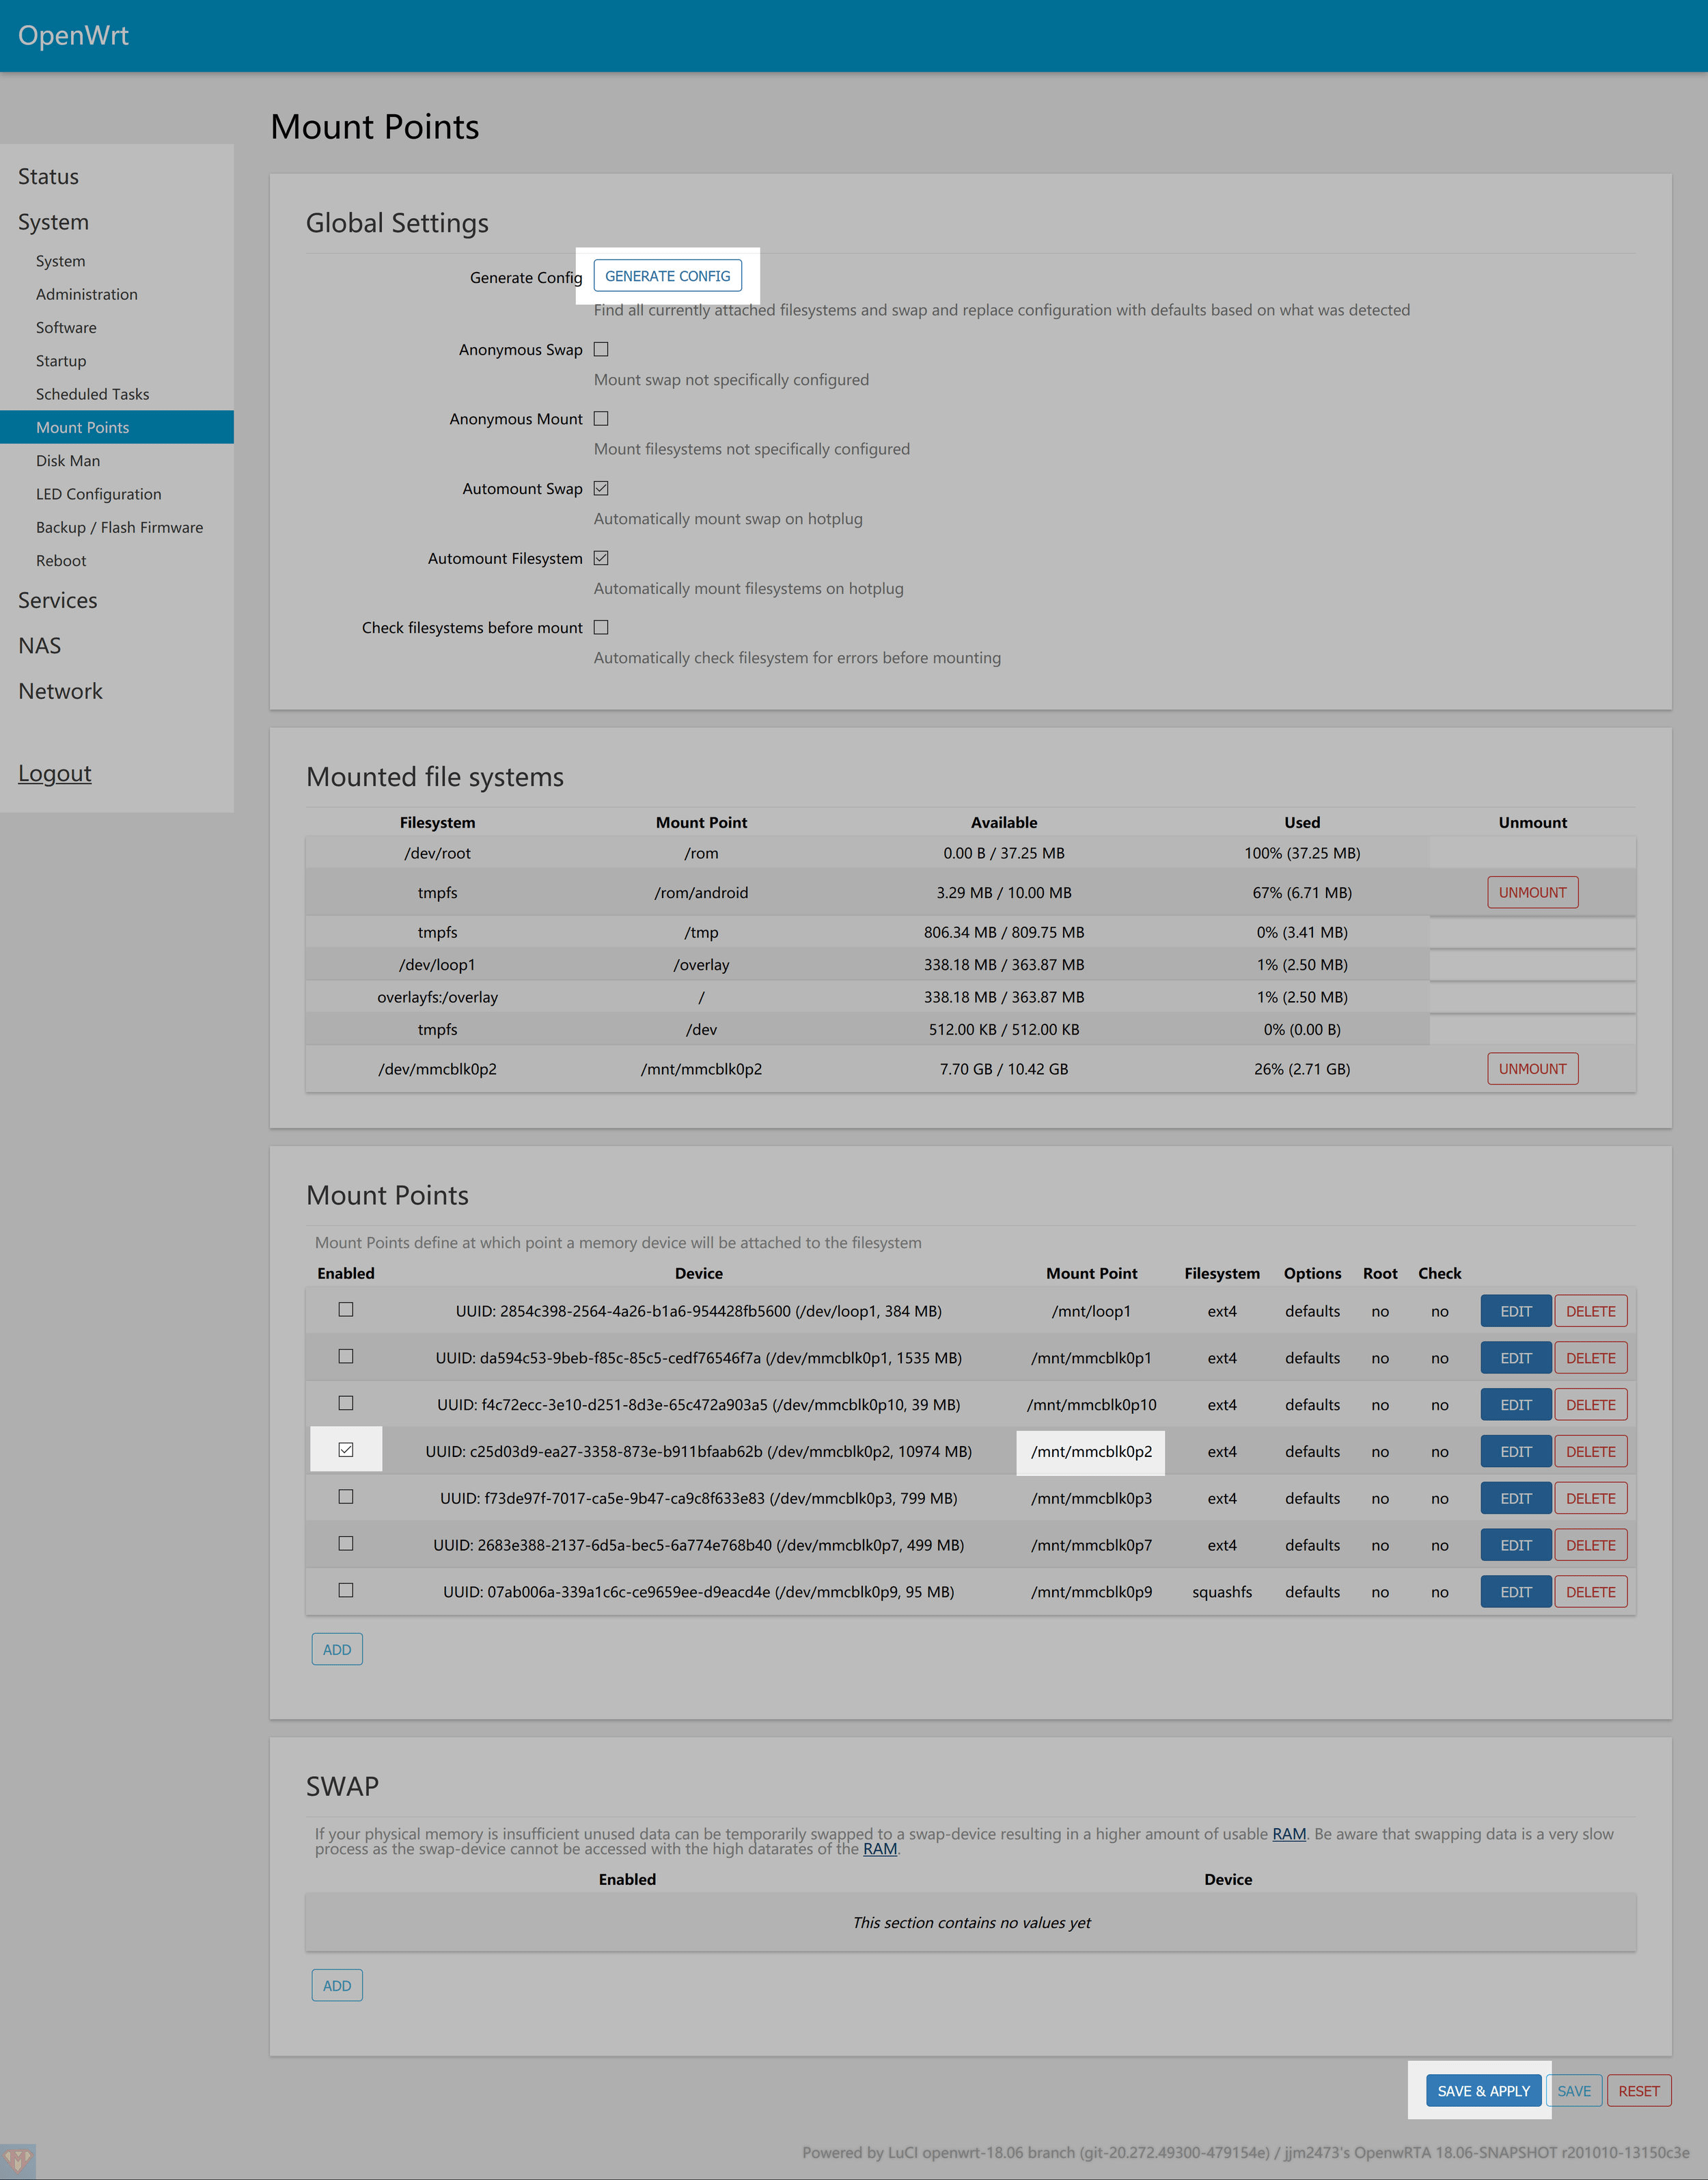The image size is (1708, 2180).
Task: Open the Status menu section
Action: click(48, 177)
